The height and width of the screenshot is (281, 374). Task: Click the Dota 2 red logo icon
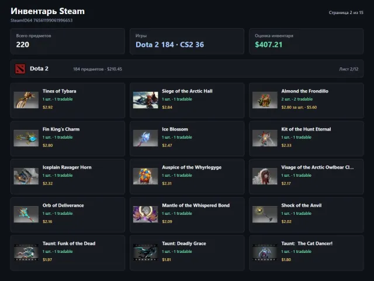[x=20, y=69]
